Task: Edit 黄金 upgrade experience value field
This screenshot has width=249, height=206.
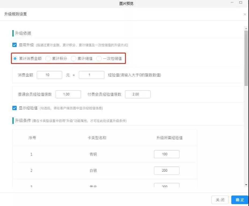Action: click(x=167, y=186)
